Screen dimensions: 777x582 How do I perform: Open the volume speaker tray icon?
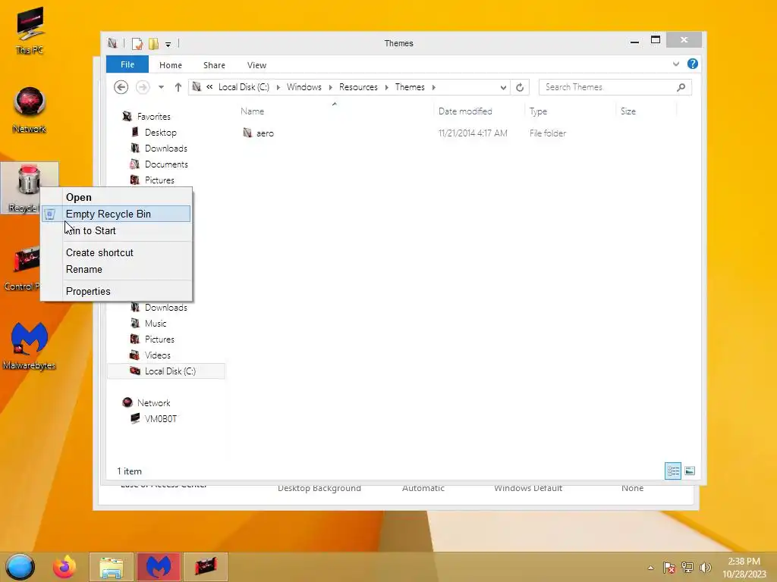coord(705,568)
